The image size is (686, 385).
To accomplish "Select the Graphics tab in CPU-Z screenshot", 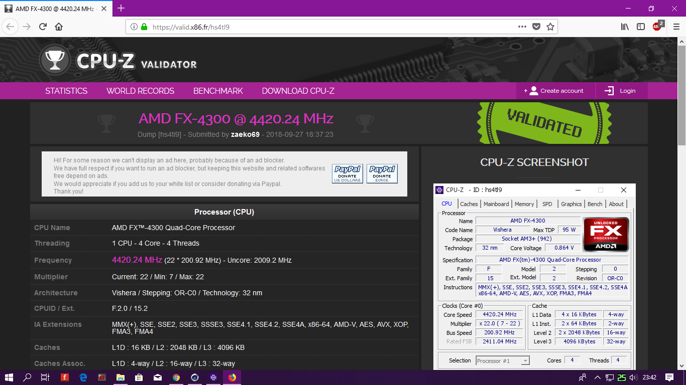I will click(571, 204).
